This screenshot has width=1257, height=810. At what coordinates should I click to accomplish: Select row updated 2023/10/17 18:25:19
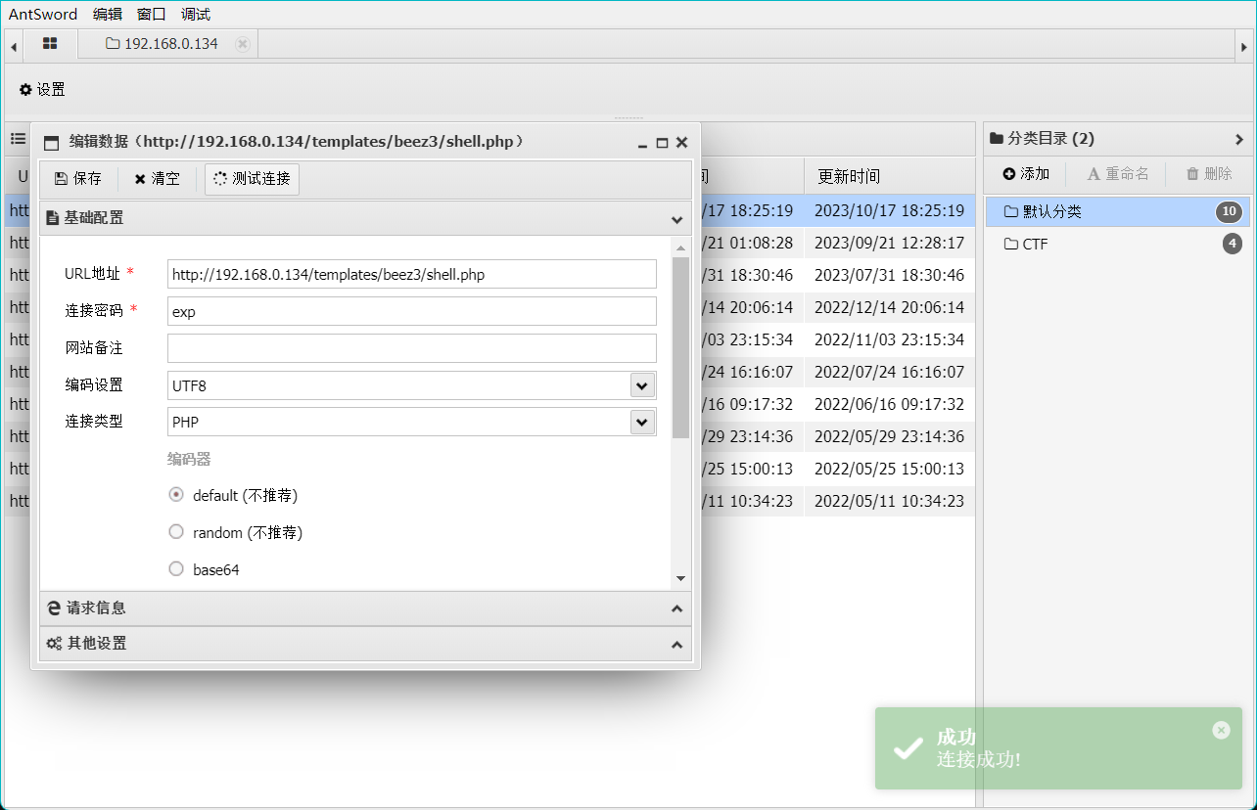click(889, 210)
